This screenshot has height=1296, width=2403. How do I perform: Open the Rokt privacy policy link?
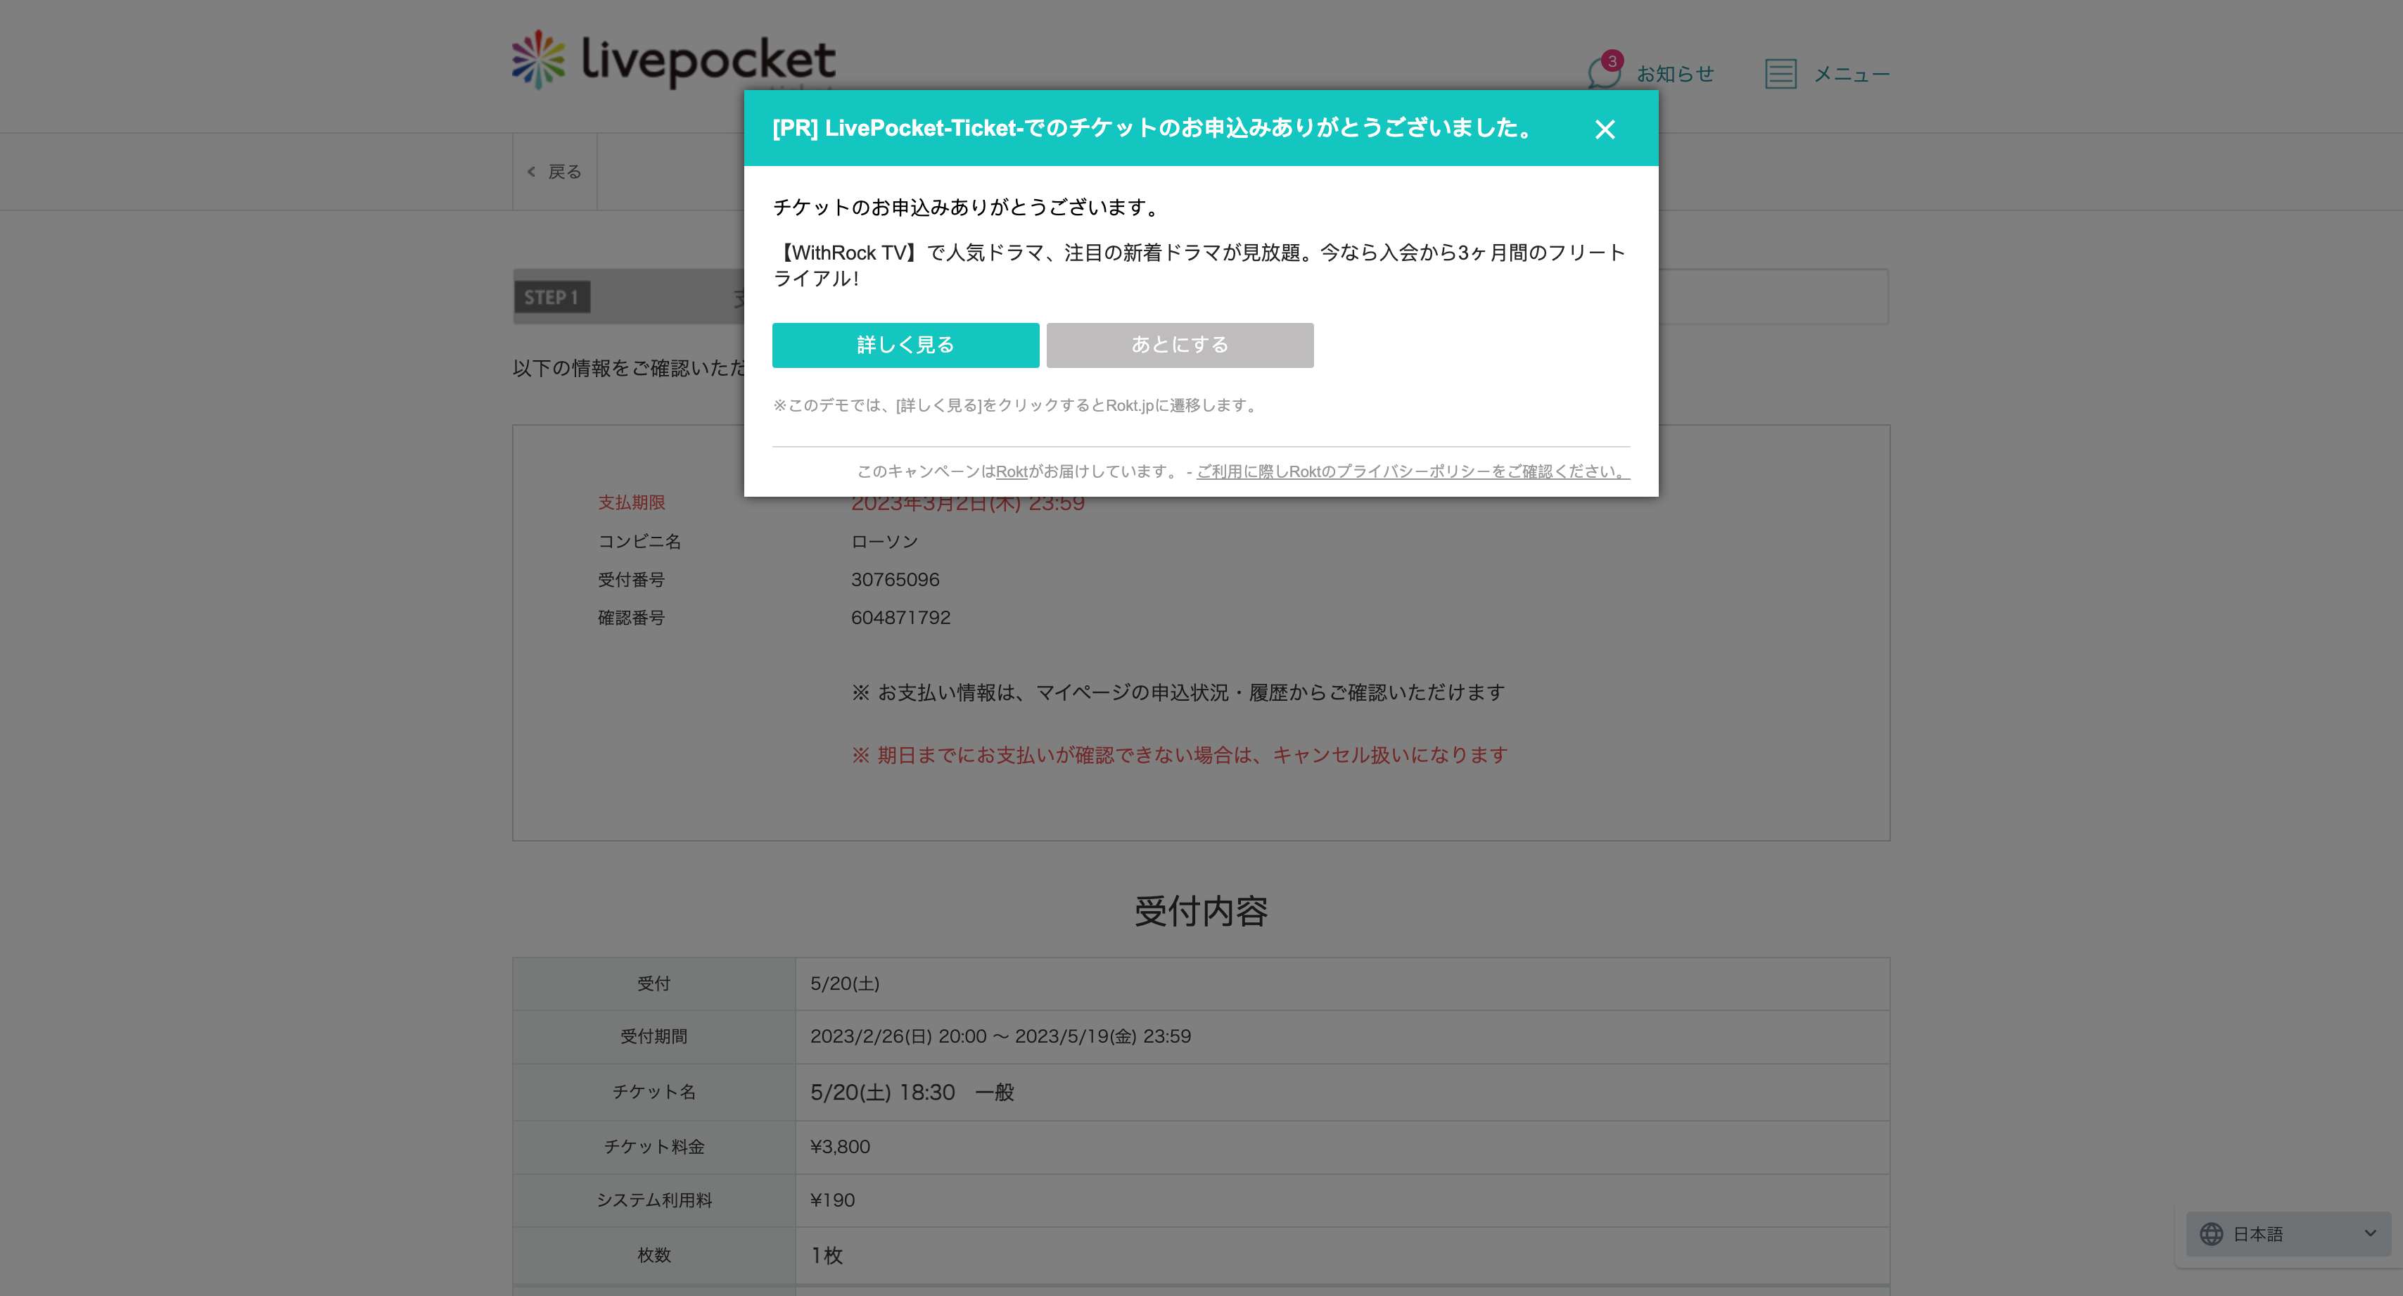point(1413,471)
